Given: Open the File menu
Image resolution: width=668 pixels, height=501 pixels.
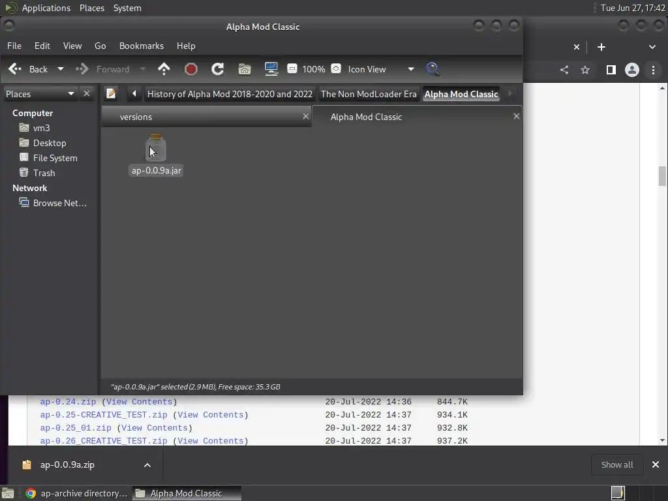Looking at the screenshot, I should (x=14, y=46).
